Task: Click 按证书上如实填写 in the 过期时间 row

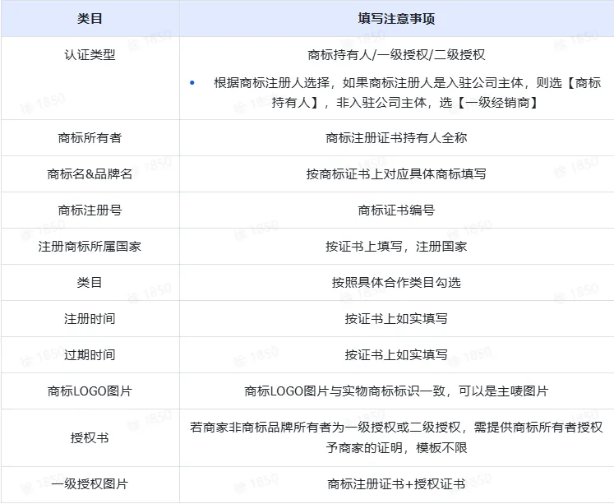Action: (396, 355)
